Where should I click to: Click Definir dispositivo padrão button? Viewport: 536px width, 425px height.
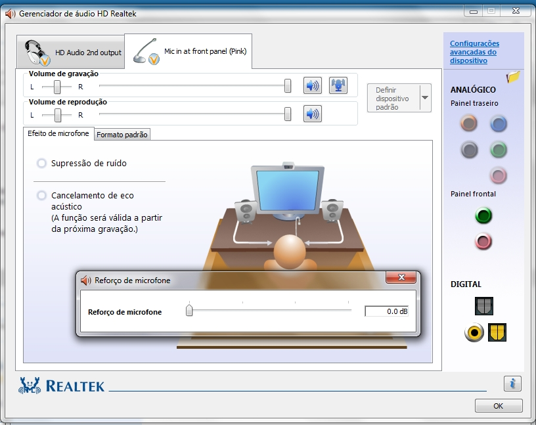[393, 98]
